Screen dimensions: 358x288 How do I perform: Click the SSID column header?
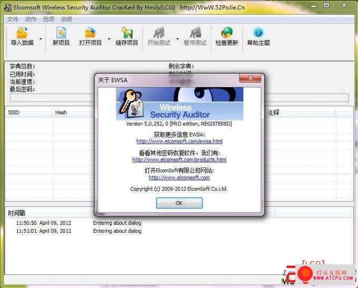tap(29, 112)
